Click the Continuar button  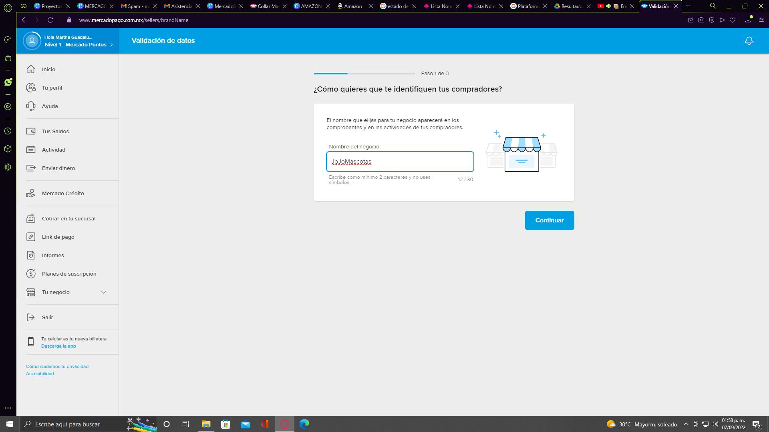click(x=549, y=220)
